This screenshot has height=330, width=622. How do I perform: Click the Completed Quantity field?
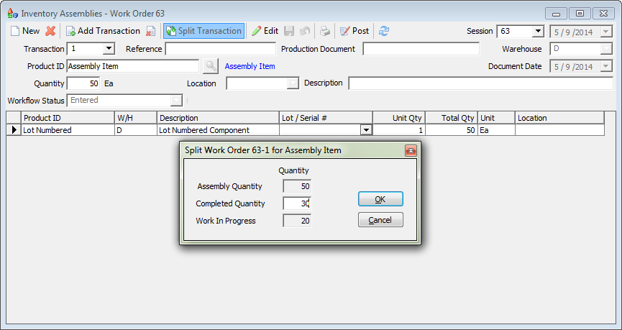[x=297, y=203]
